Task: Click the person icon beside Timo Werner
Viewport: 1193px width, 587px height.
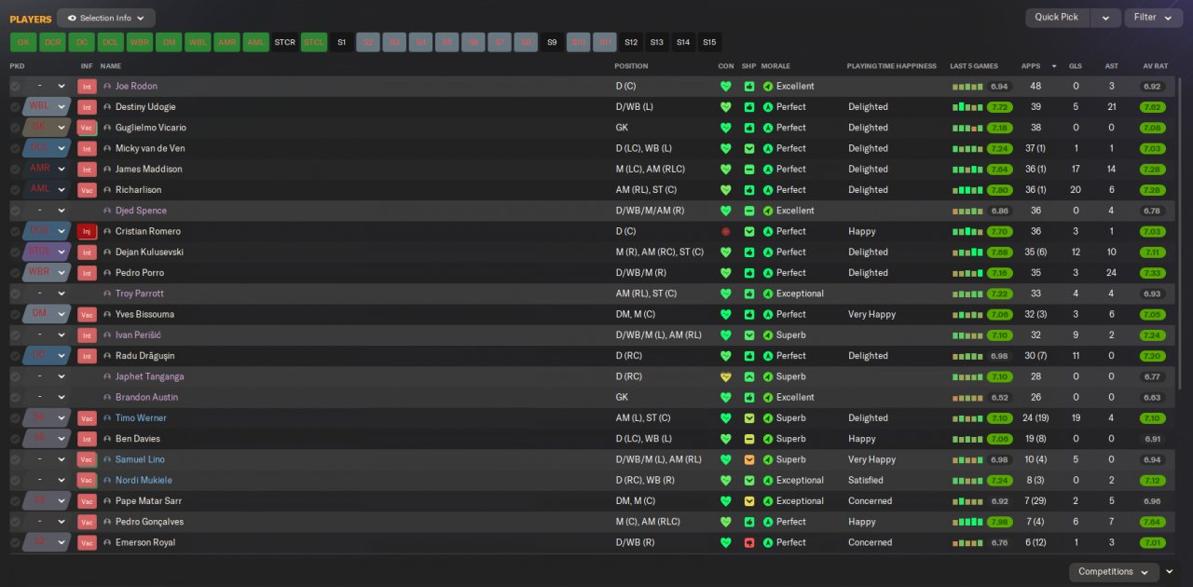Action: pos(107,418)
